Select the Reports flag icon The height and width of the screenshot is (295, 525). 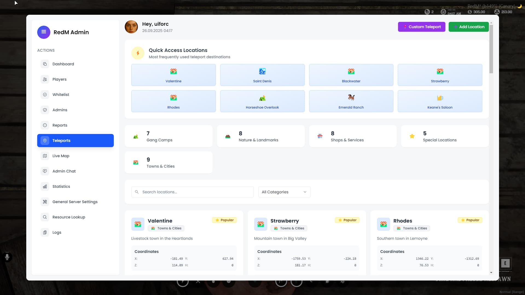coord(45,125)
